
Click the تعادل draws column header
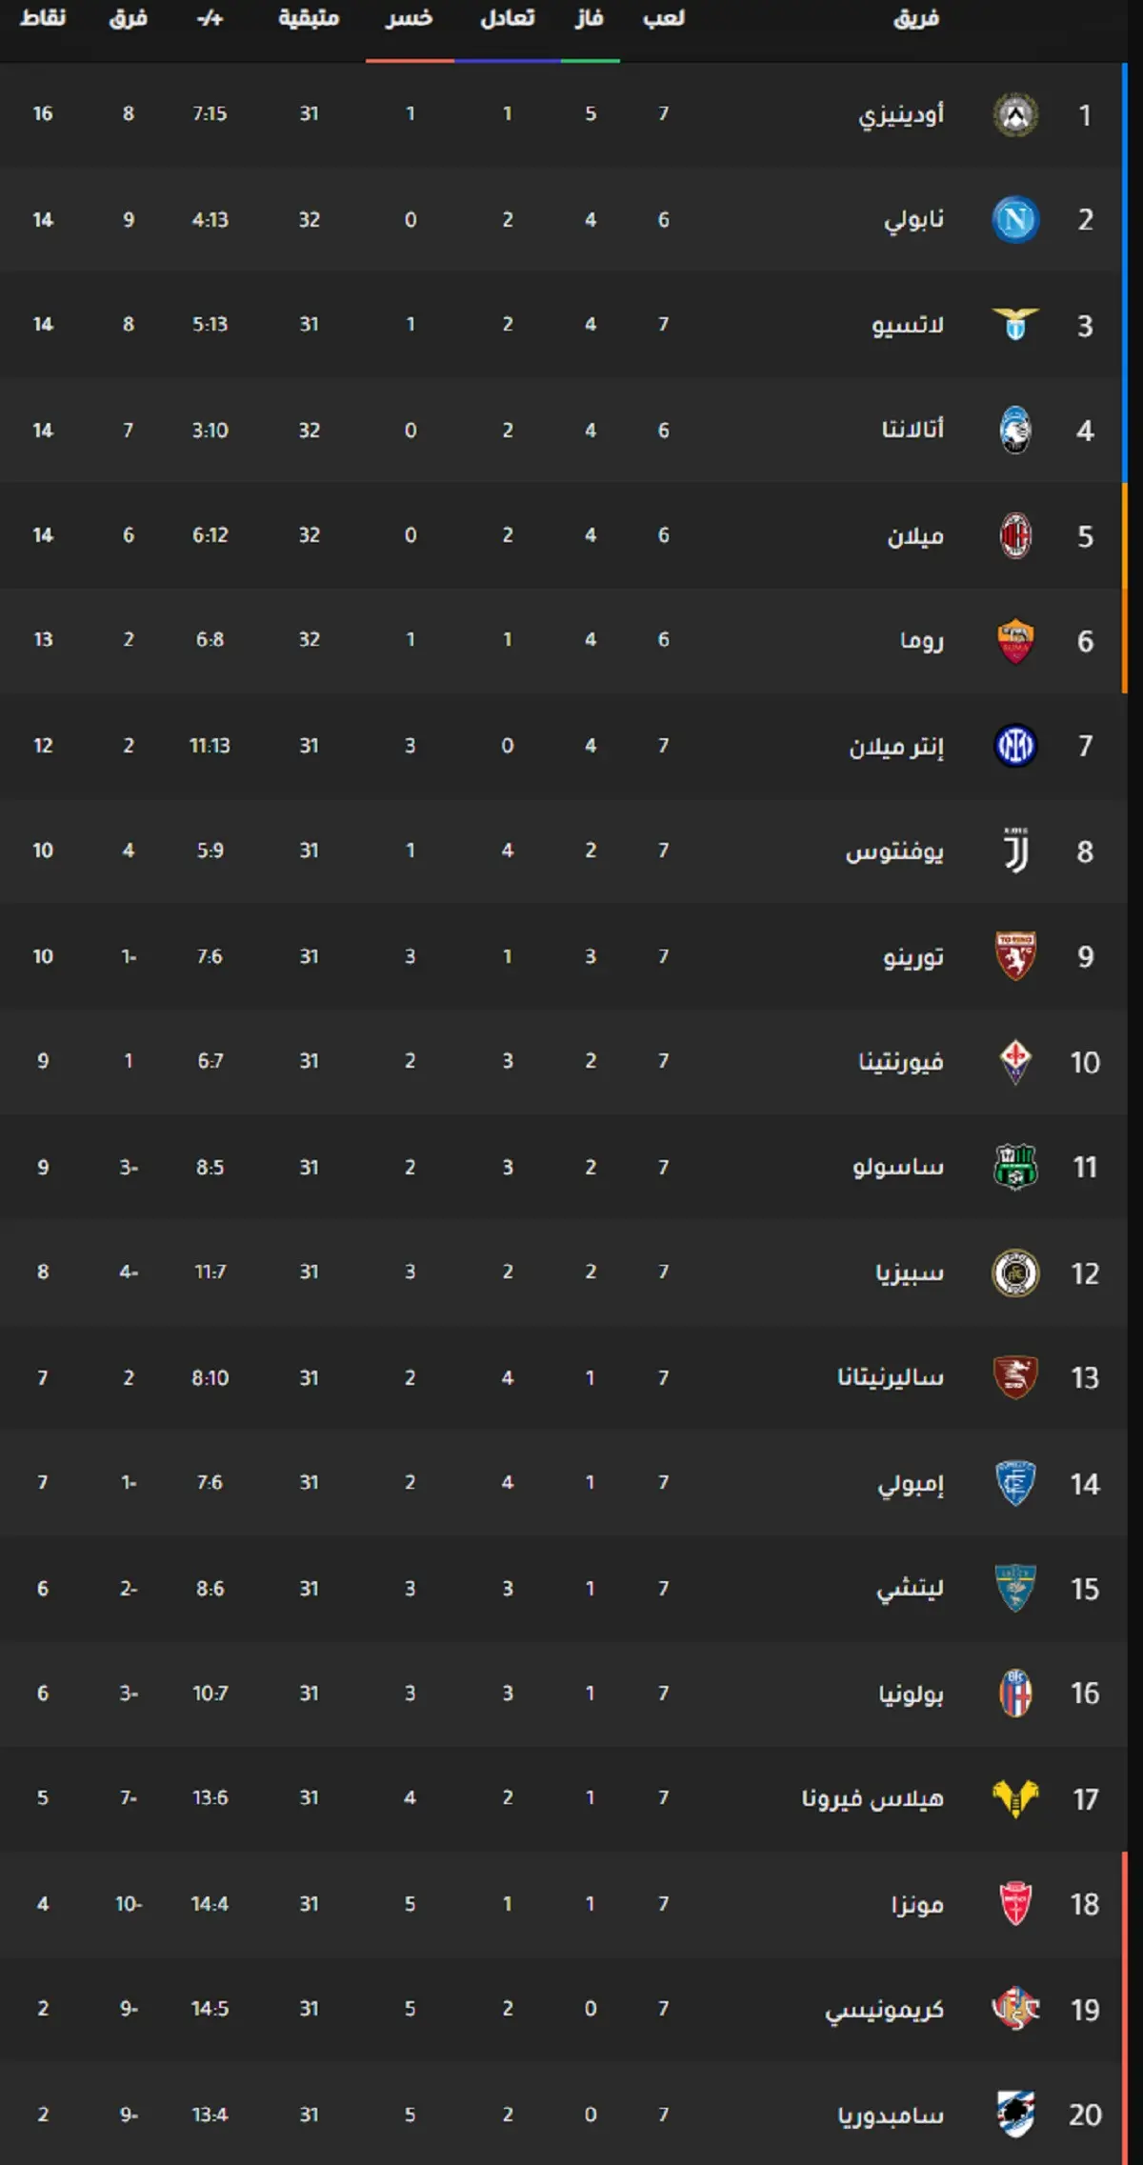tap(508, 18)
